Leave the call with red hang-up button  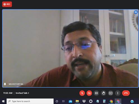pos(126,93)
